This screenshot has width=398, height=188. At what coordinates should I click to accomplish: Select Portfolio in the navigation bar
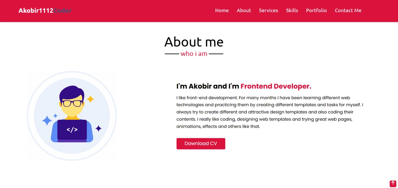[x=316, y=11]
